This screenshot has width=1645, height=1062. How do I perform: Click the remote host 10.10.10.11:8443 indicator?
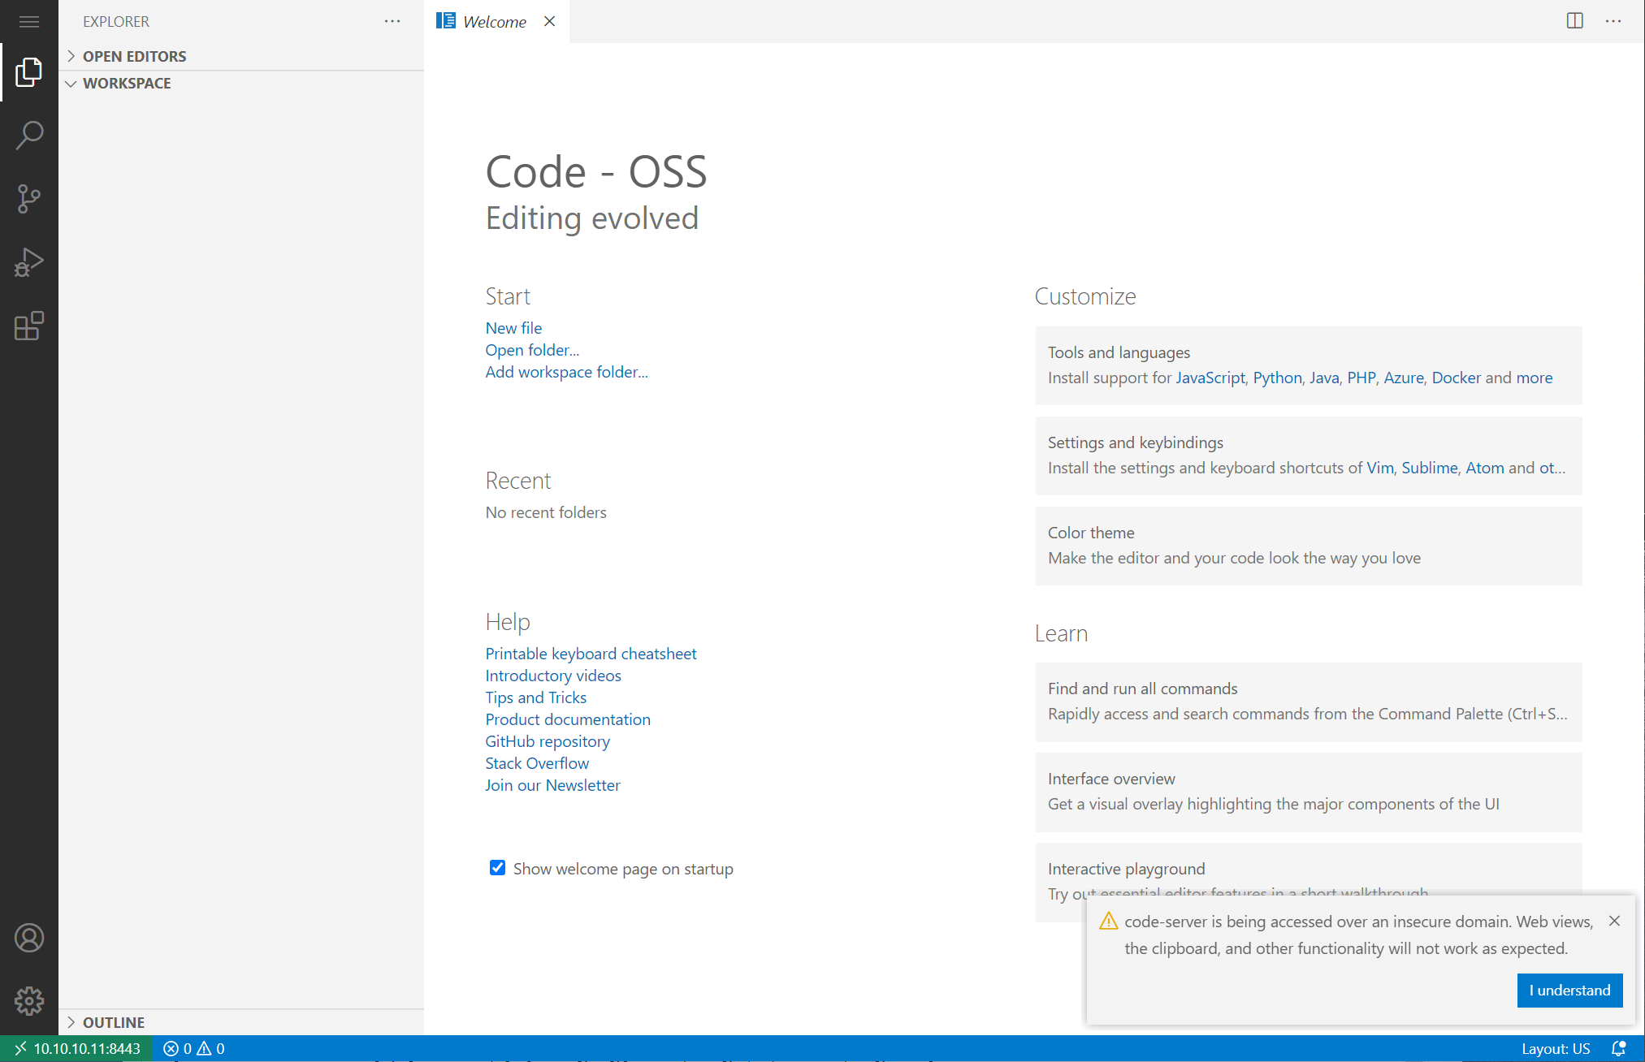tap(77, 1048)
